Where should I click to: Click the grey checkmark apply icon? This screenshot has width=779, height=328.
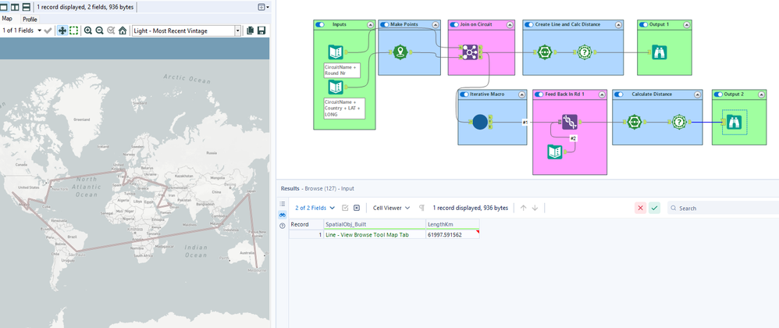(48, 30)
